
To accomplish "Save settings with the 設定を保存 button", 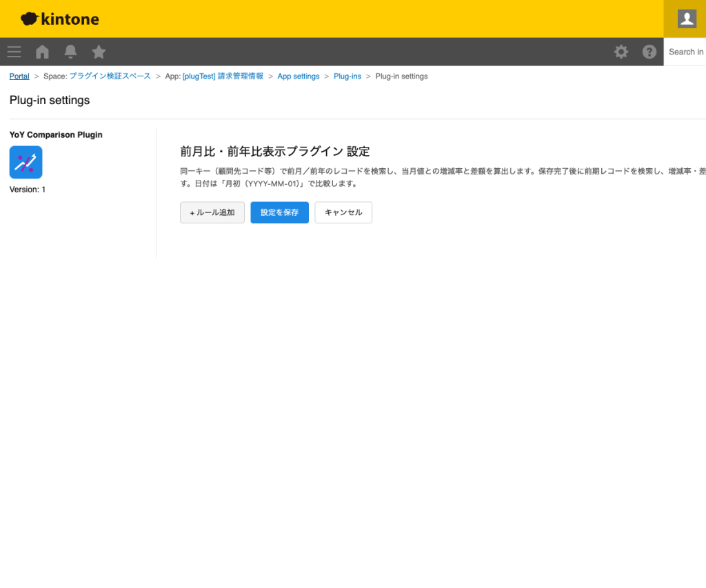I will pyautogui.click(x=279, y=212).
